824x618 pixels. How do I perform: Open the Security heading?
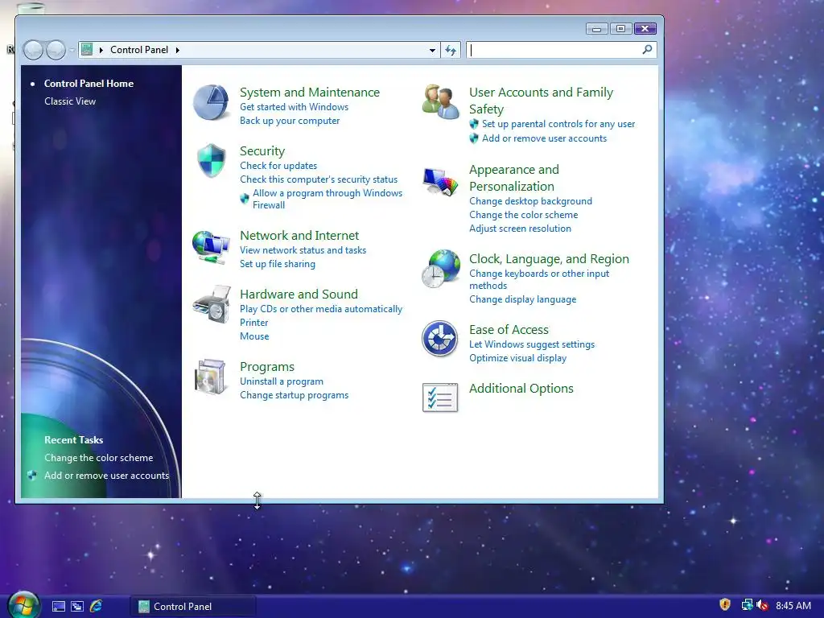click(x=262, y=150)
